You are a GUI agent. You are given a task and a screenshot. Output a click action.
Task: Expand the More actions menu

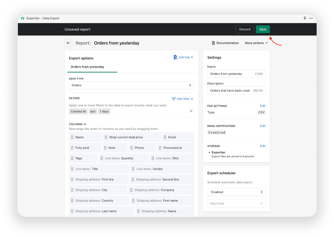pyautogui.click(x=256, y=43)
